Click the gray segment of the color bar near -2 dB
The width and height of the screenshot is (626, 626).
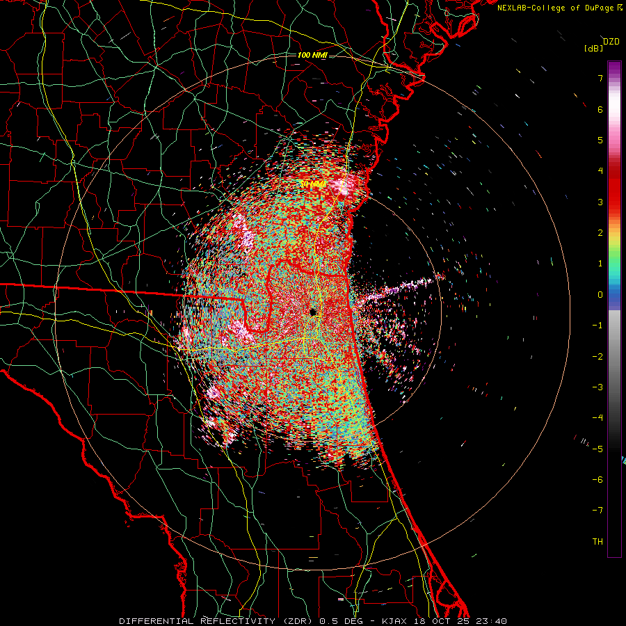point(614,357)
